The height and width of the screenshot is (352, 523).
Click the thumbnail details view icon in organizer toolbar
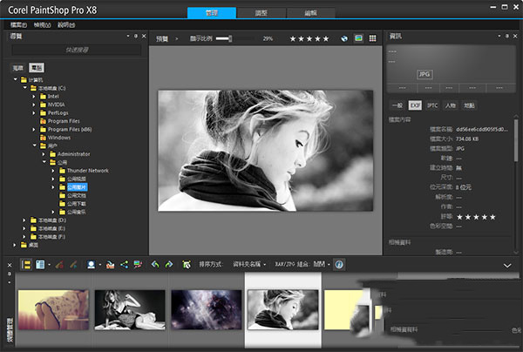click(40, 265)
